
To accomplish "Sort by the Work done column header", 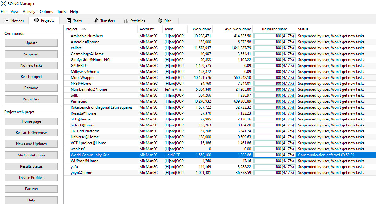I will click(x=201, y=29).
